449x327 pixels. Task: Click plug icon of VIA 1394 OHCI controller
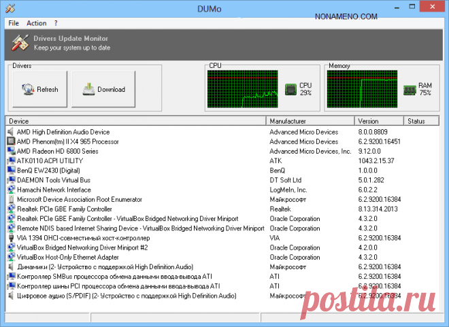11,238
